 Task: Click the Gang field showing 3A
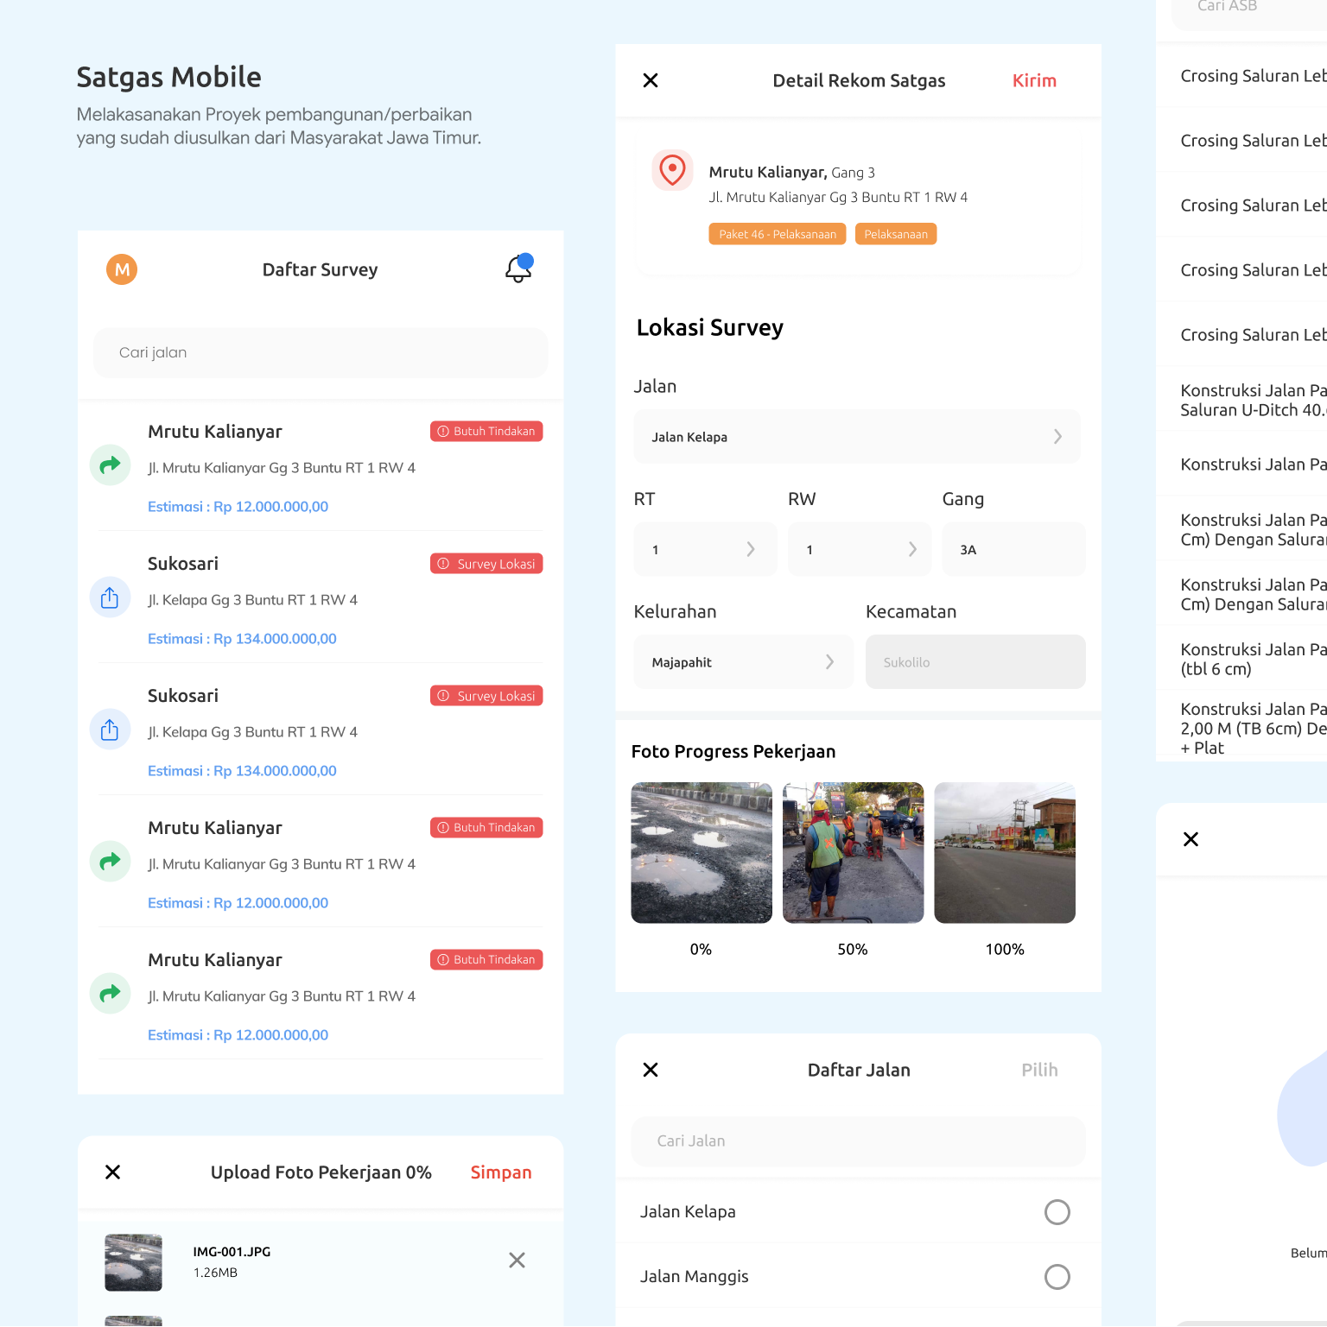coord(1013,549)
